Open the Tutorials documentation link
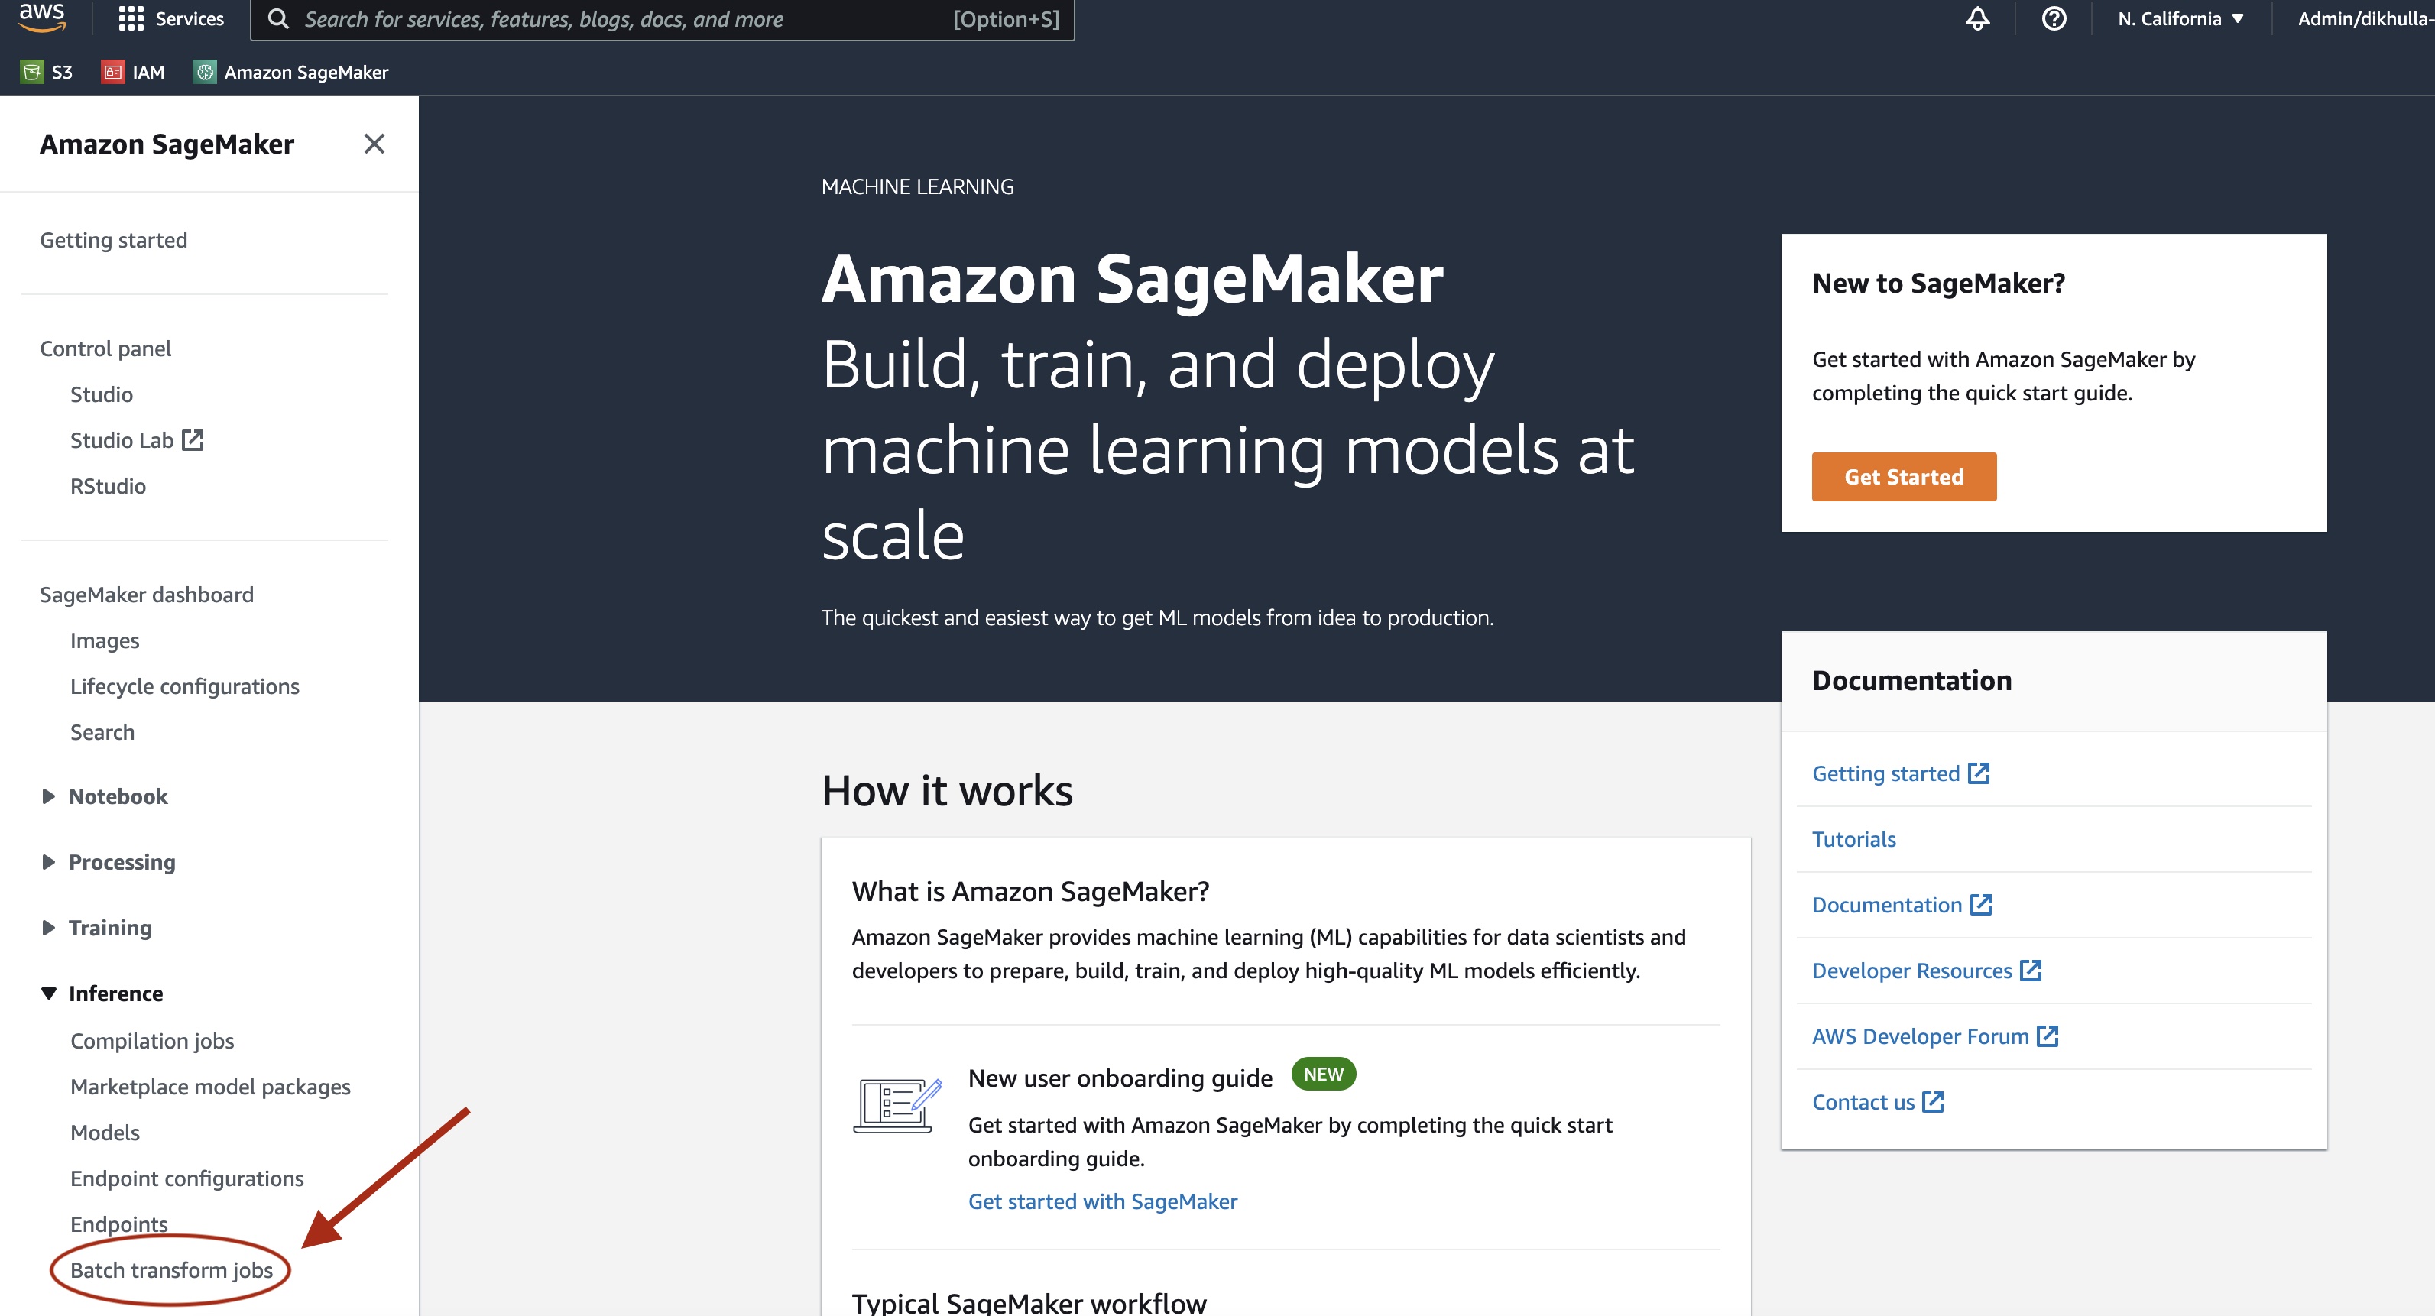The width and height of the screenshot is (2435, 1316). [1853, 838]
